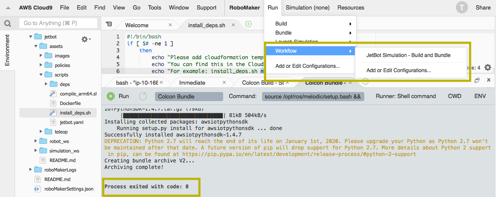Viewport: 496px width, 197px height.
Task: Open the AWS Cloud9 menu
Action: pos(35,8)
